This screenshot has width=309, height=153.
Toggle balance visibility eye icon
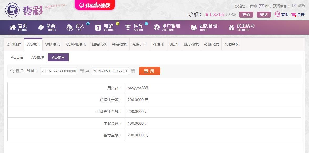234,14
